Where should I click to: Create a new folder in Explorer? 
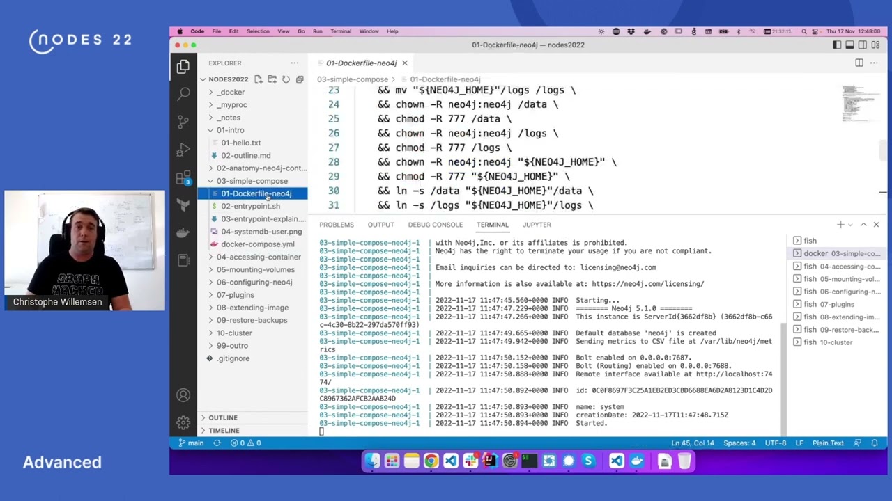click(272, 79)
